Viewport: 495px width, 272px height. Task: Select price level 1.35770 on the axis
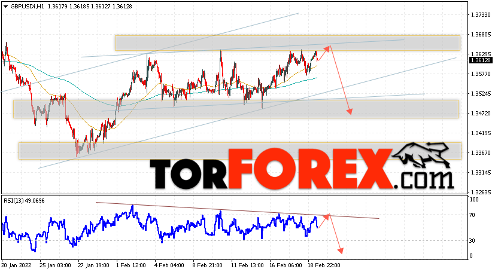point(481,74)
